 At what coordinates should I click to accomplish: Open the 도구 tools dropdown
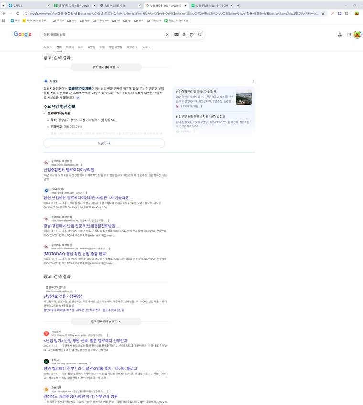146,47
